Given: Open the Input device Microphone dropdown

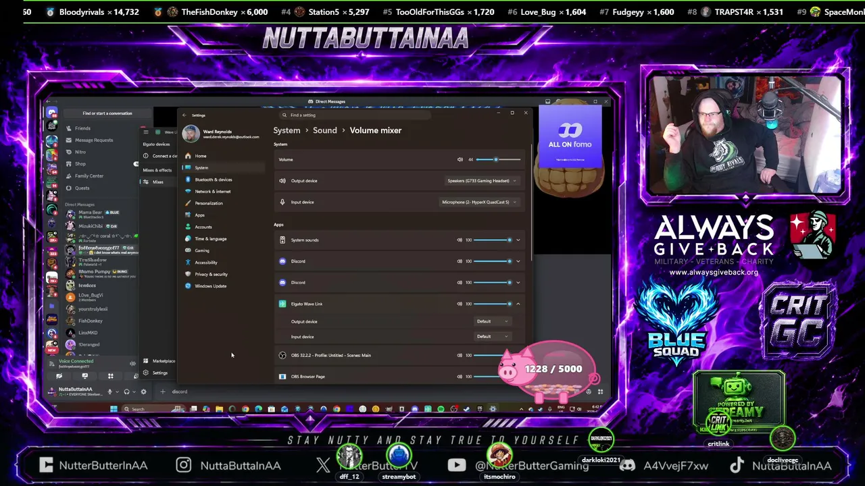Looking at the screenshot, I should pyautogui.click(x=478, y=202).
